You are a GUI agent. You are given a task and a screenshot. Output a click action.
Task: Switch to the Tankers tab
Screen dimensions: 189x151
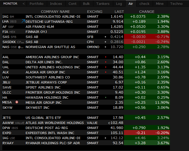[x=103, y=4]
